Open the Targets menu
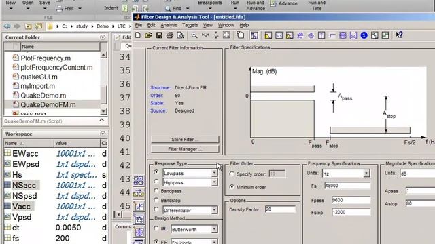 tap(190, 25)
